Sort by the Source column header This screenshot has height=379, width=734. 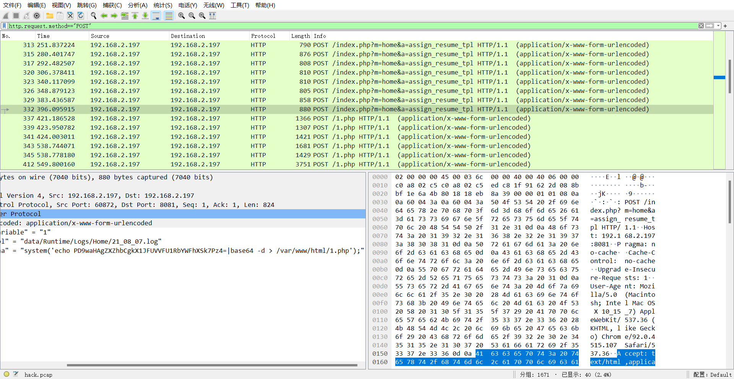129,36
